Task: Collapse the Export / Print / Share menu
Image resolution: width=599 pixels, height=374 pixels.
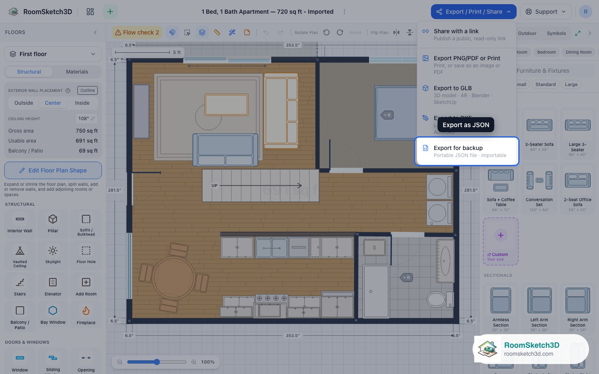Action: 474,12
